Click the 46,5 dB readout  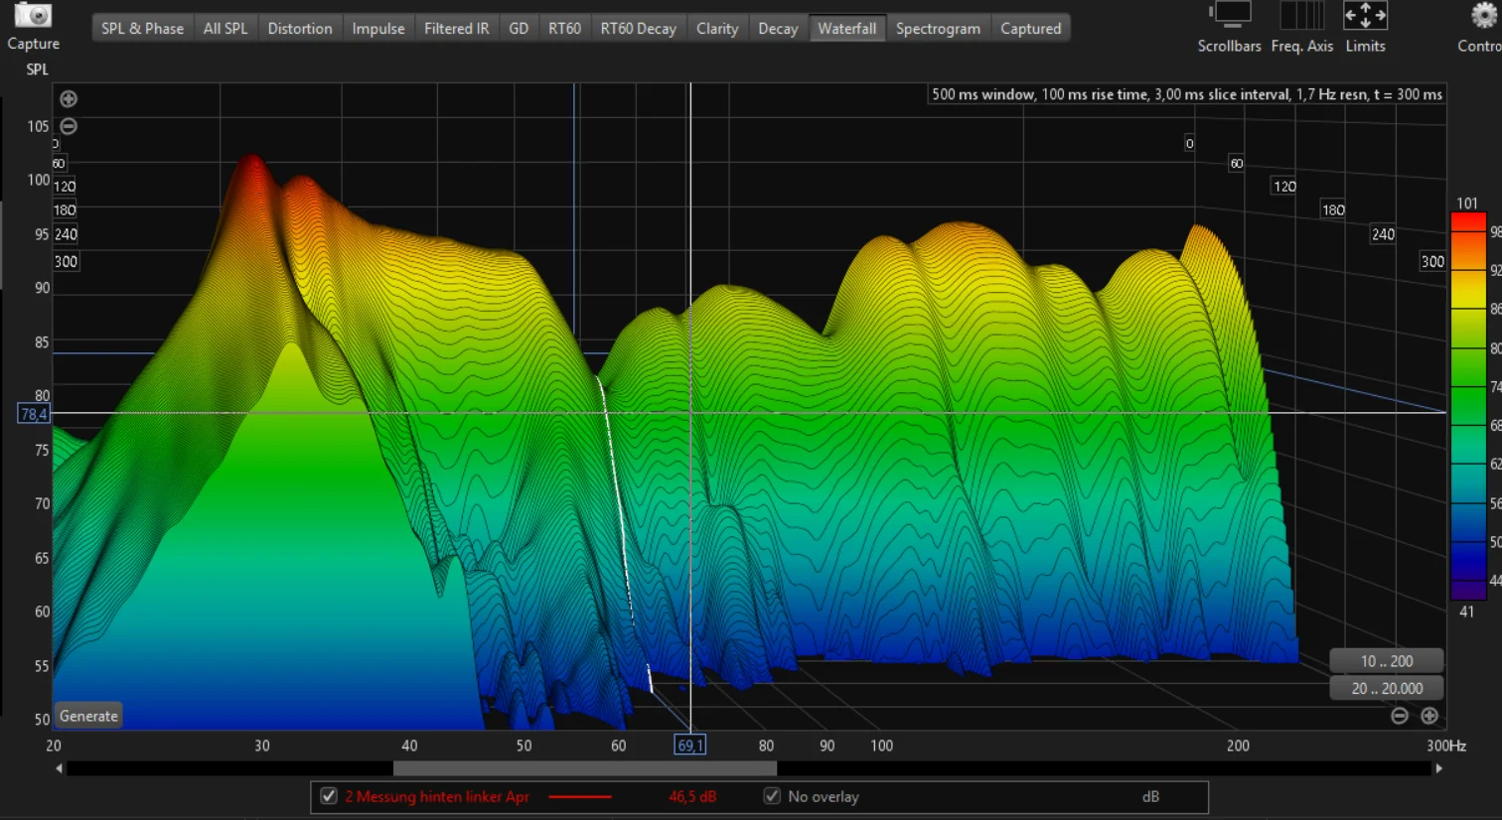692,796
